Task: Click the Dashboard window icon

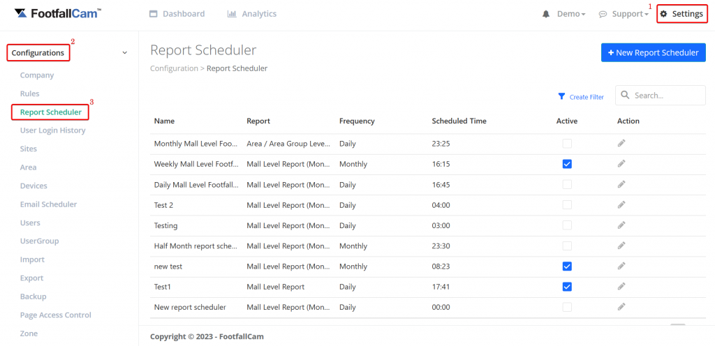Action: tap(153, 14)
